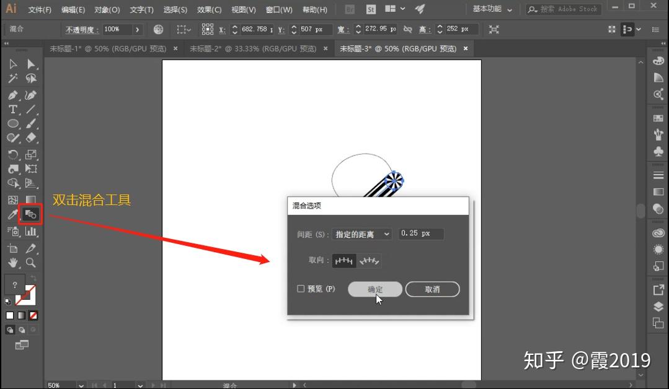The width and height of the screenshot is (669, 389).
Task: Open the Symbols (club) panel icon
Action: 658,152
